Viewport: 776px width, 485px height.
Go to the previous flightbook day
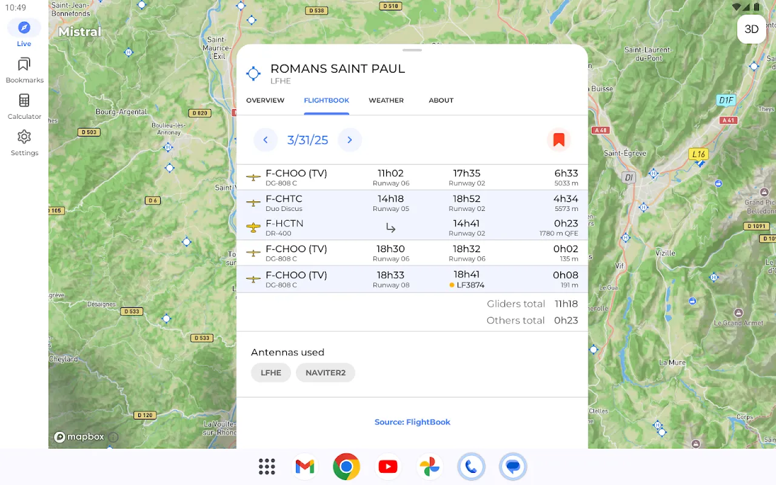265,140
